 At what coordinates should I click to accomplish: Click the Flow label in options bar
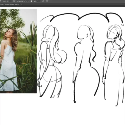tap(4, 1)
